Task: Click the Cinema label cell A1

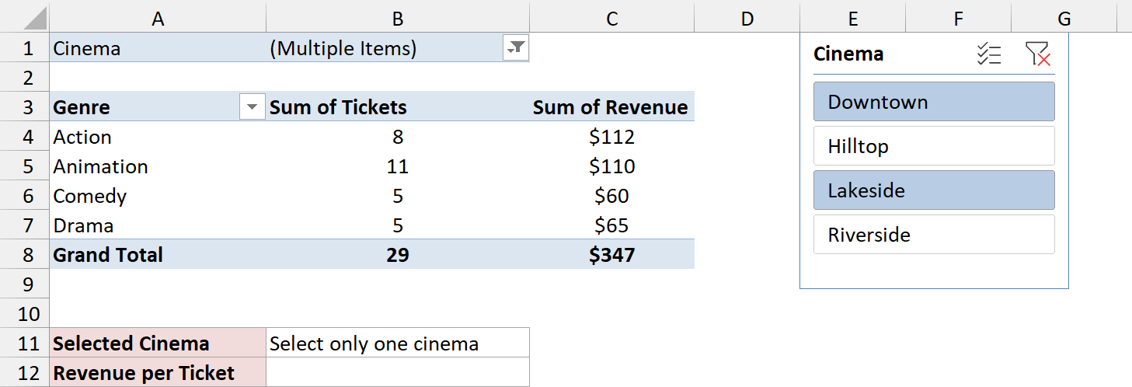Action: (x=158, y=48)
